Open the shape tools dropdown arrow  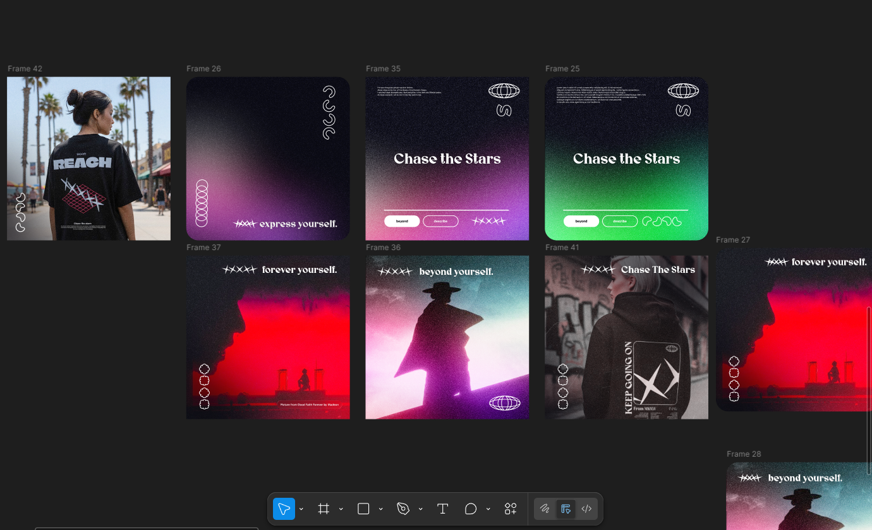[x=380, y=509]
